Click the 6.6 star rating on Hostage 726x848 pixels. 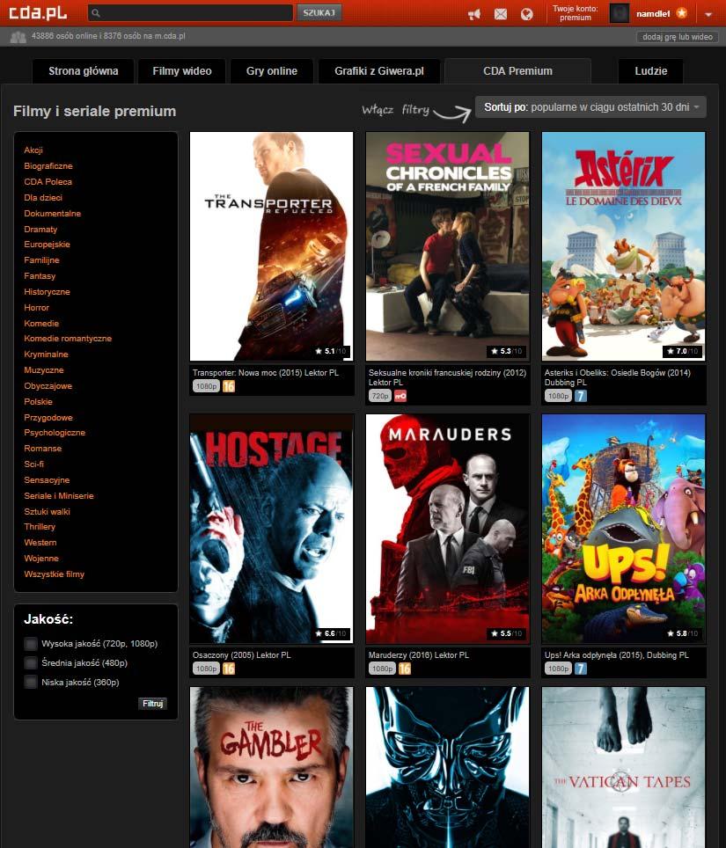click(x=331, y=633)
